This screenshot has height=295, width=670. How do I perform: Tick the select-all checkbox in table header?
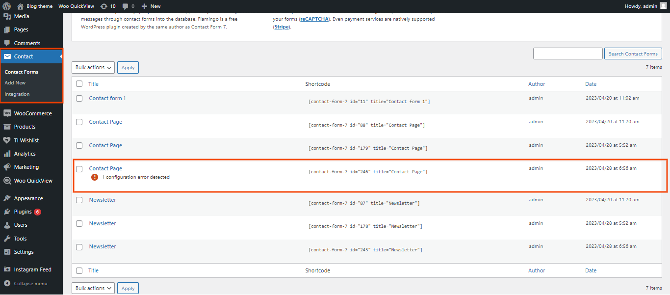point(79,84)
